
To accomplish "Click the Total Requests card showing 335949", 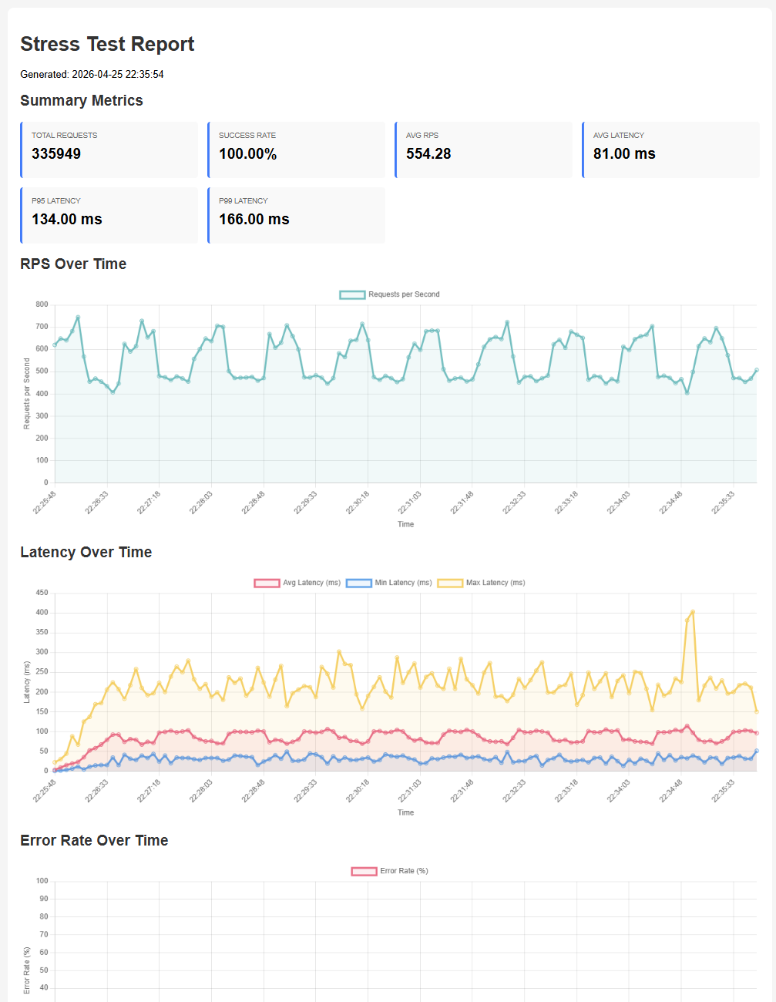I will (109, 150).
